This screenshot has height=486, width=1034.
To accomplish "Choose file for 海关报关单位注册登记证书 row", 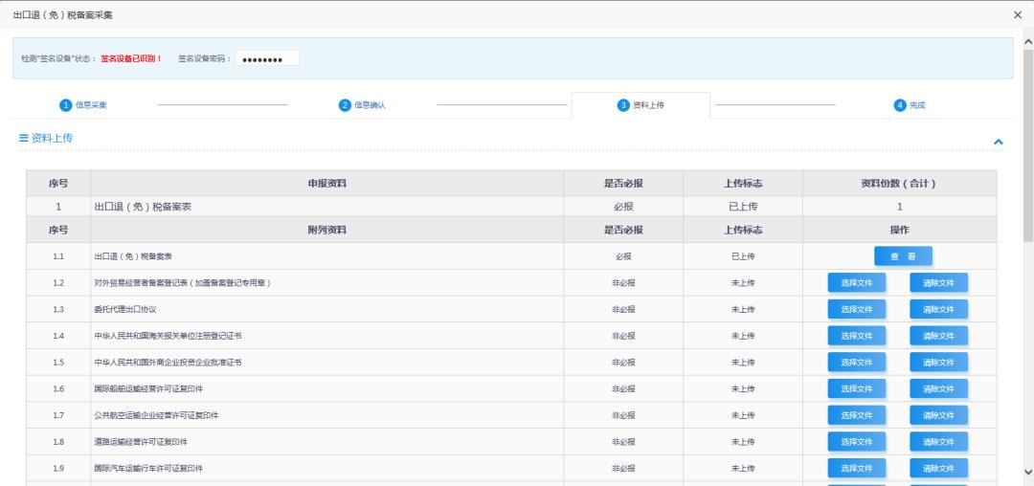I will [x=857, y=336].
